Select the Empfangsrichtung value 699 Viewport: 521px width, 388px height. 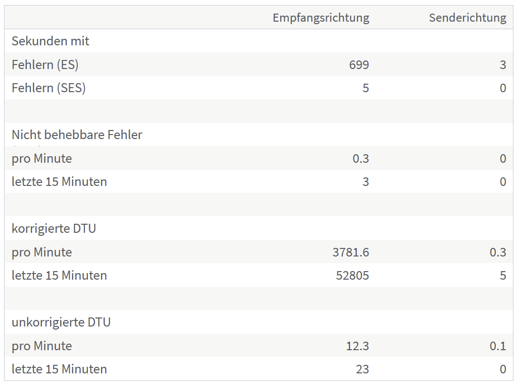coord(359,64)
